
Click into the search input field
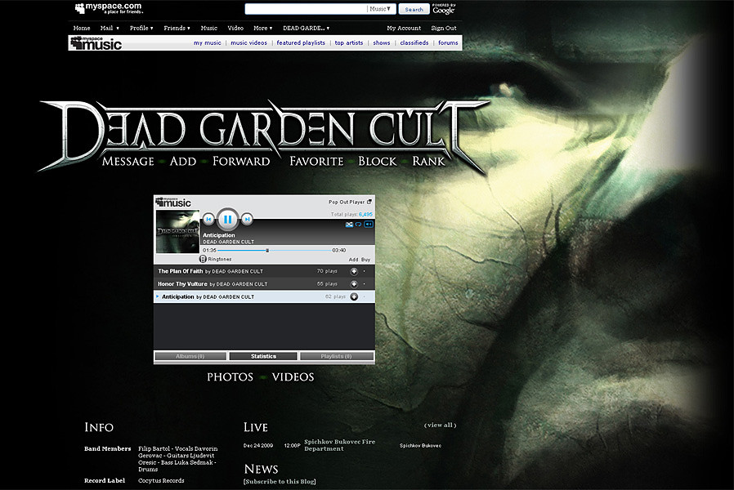[307, 9]
